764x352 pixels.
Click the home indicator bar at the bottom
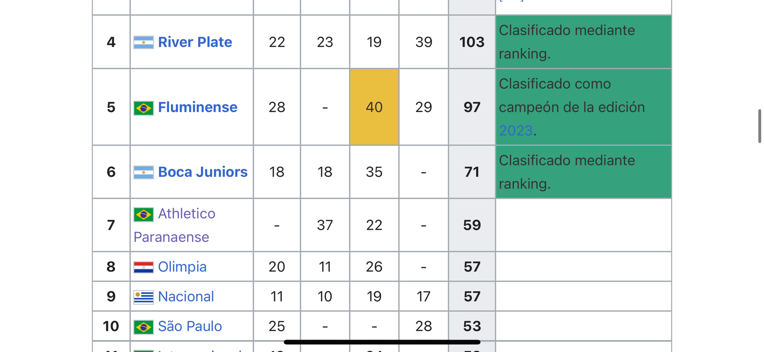[382, 342]
